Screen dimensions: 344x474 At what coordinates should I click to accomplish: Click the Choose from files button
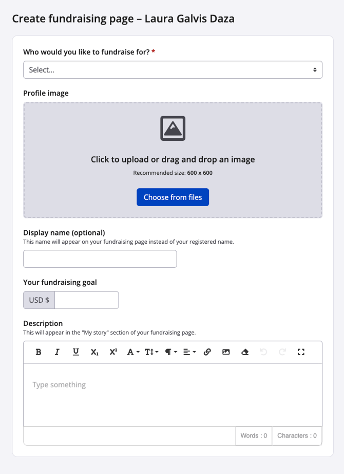173,197
